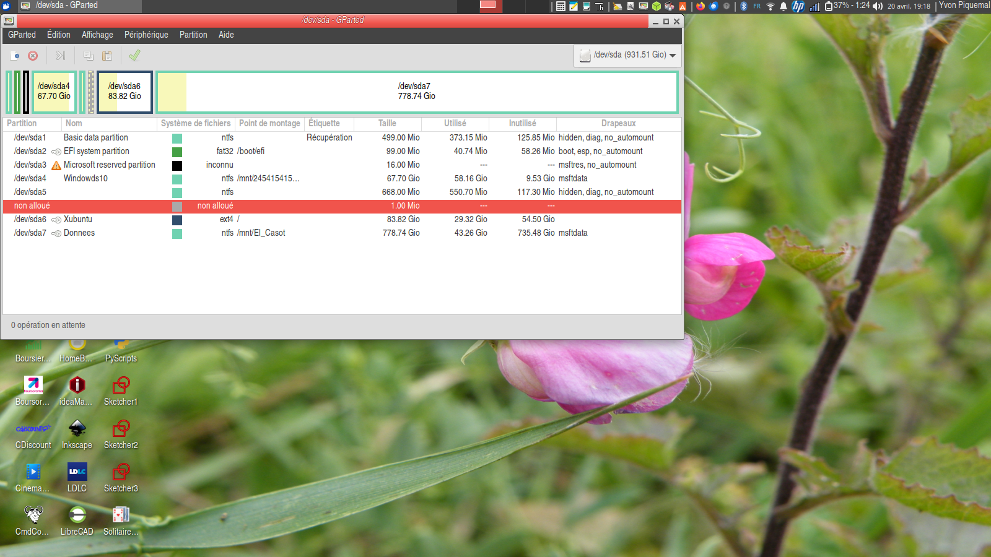The height and width of the screenshot is (557, 991).
Task: Click the black inconnu filesystem color swatch
Action: click(x=177, y=166)
